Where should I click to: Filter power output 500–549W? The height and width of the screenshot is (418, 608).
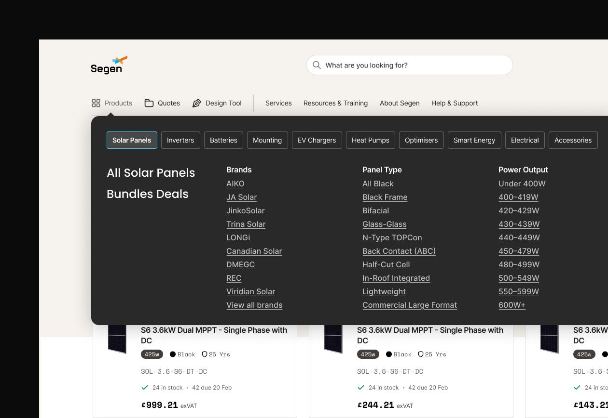(x=519, y=278)
